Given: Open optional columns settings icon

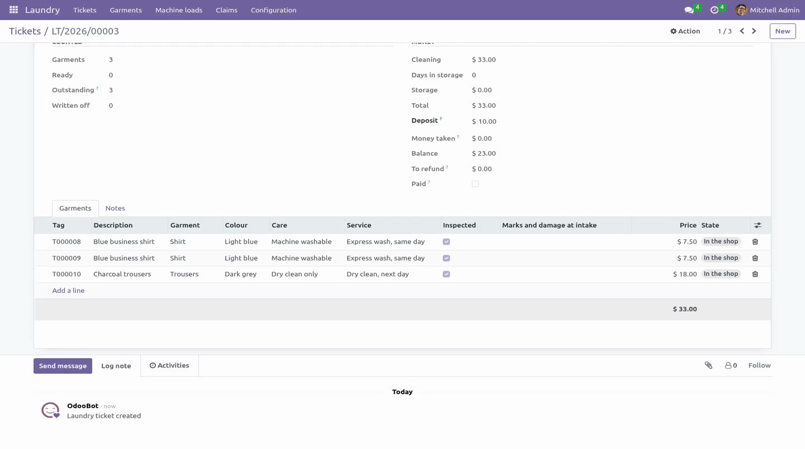Looking at the screenshot, I should coord(757,225).
